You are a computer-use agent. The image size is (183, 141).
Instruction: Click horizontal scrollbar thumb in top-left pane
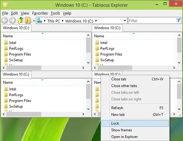pyautogui.click(x=24, y=68)
